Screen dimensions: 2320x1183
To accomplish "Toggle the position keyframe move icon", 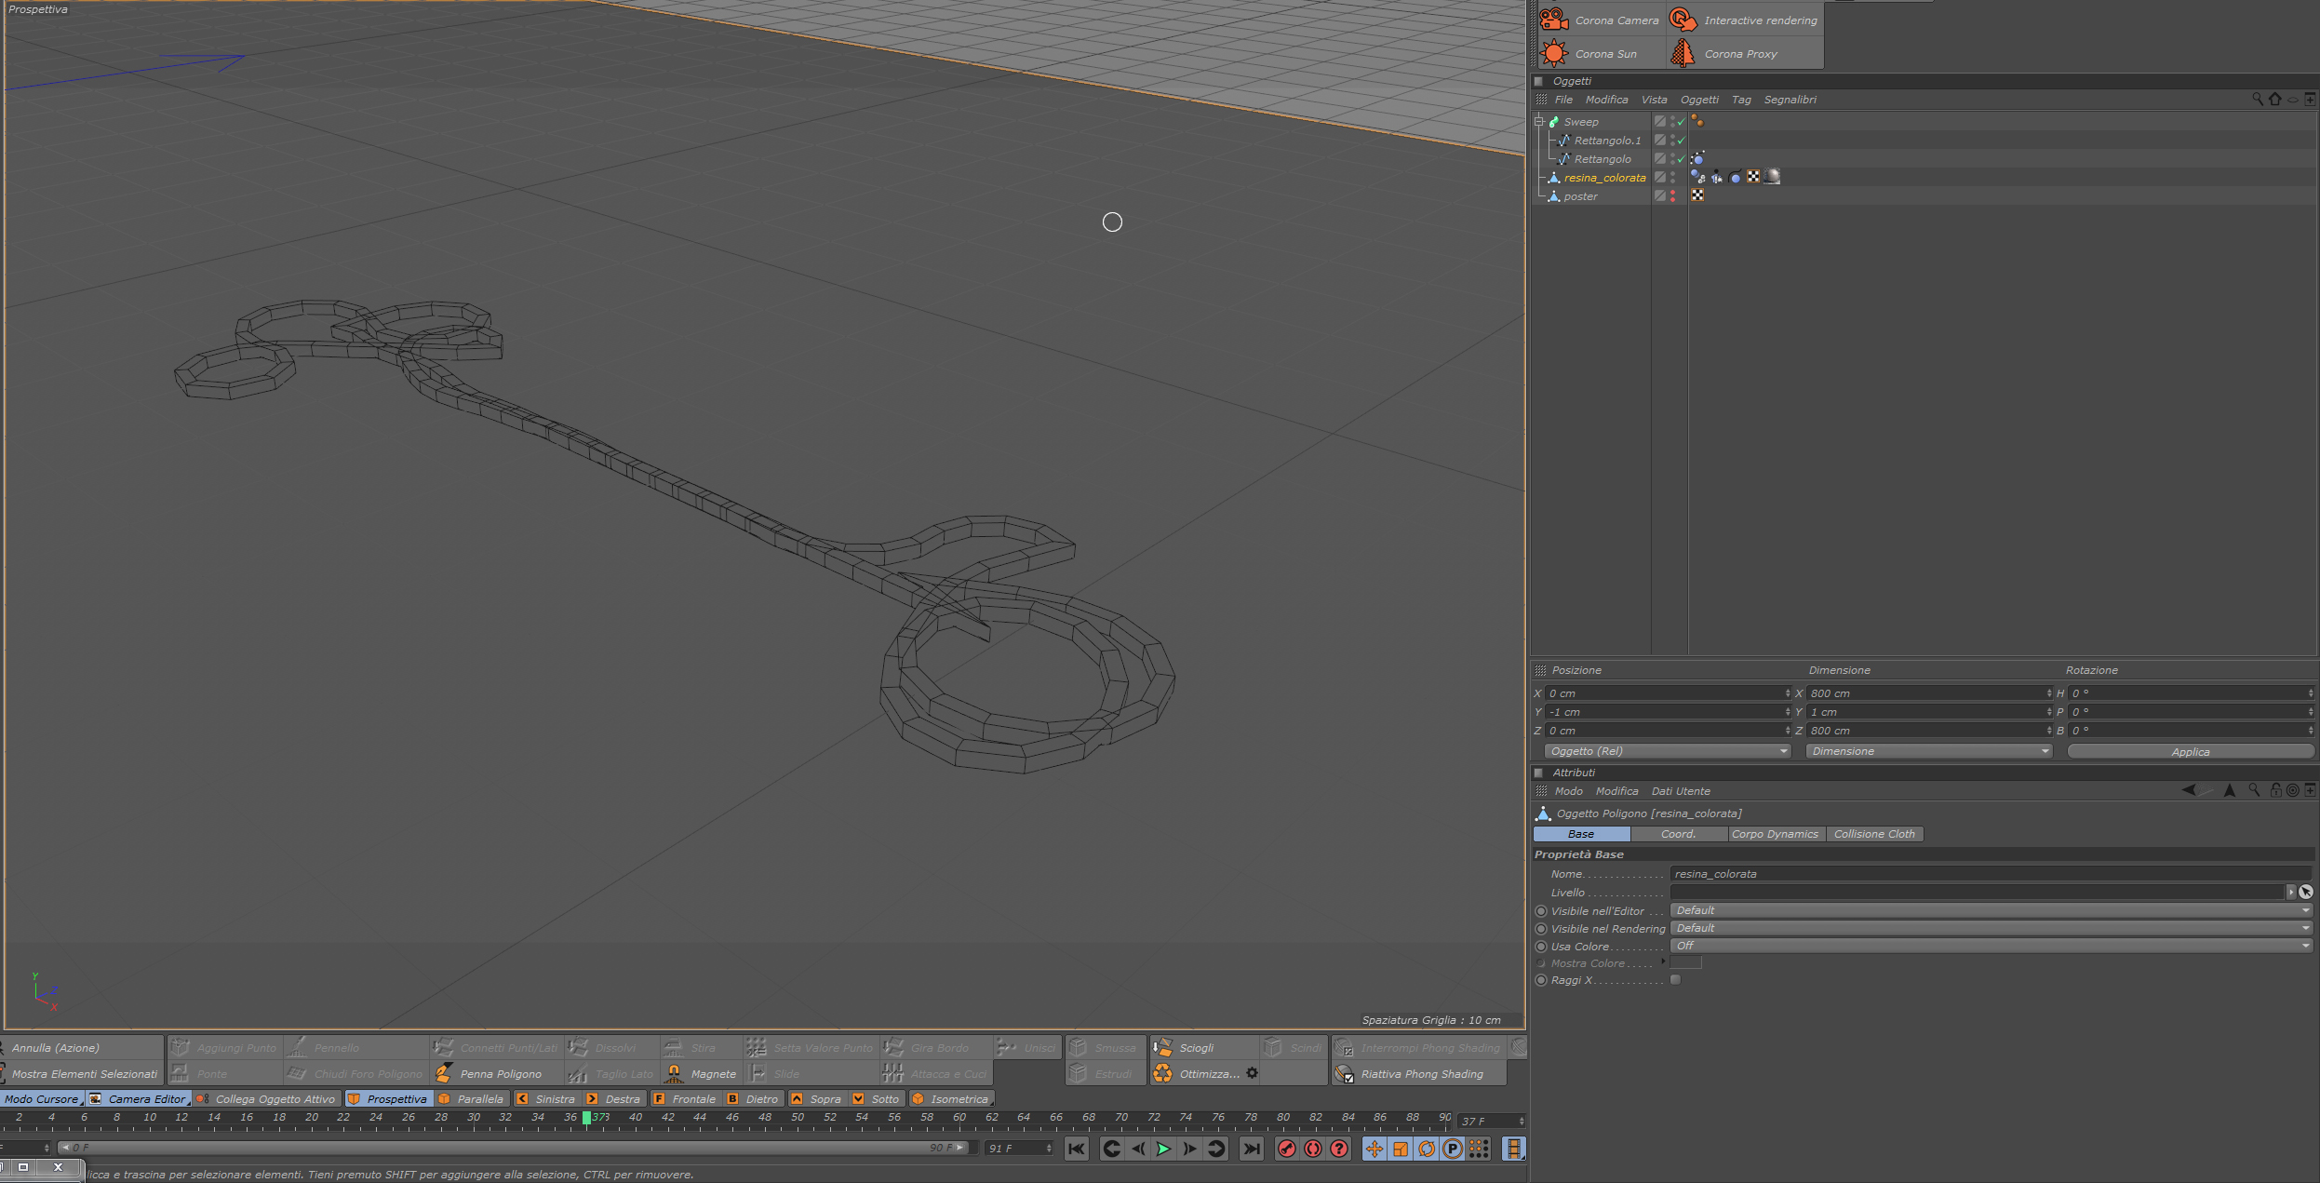I will coord(1374,1149).
